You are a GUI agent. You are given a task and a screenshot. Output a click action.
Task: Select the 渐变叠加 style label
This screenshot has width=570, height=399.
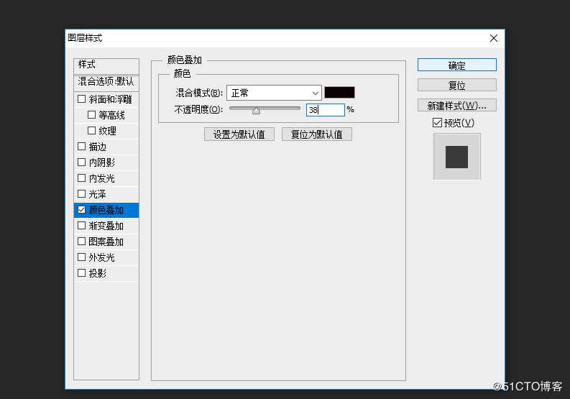coord(106,226)
